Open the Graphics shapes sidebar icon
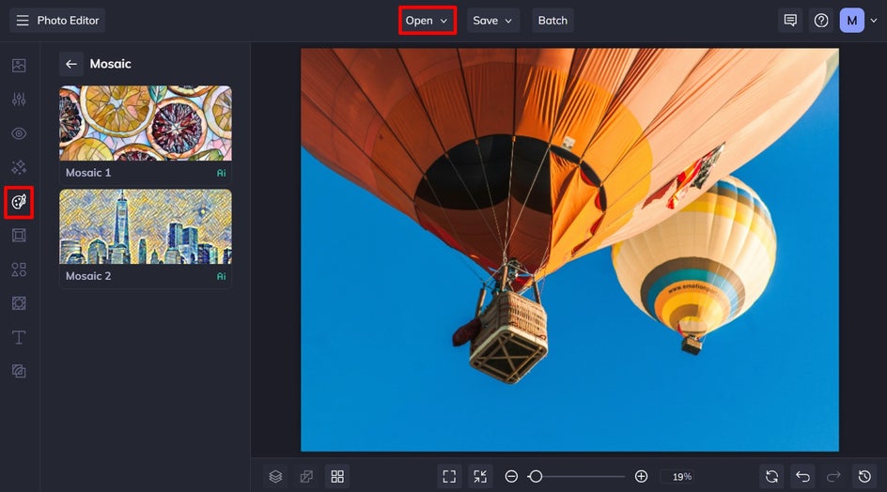The width and height of the screenshot is (887, 492). point(19,269)
